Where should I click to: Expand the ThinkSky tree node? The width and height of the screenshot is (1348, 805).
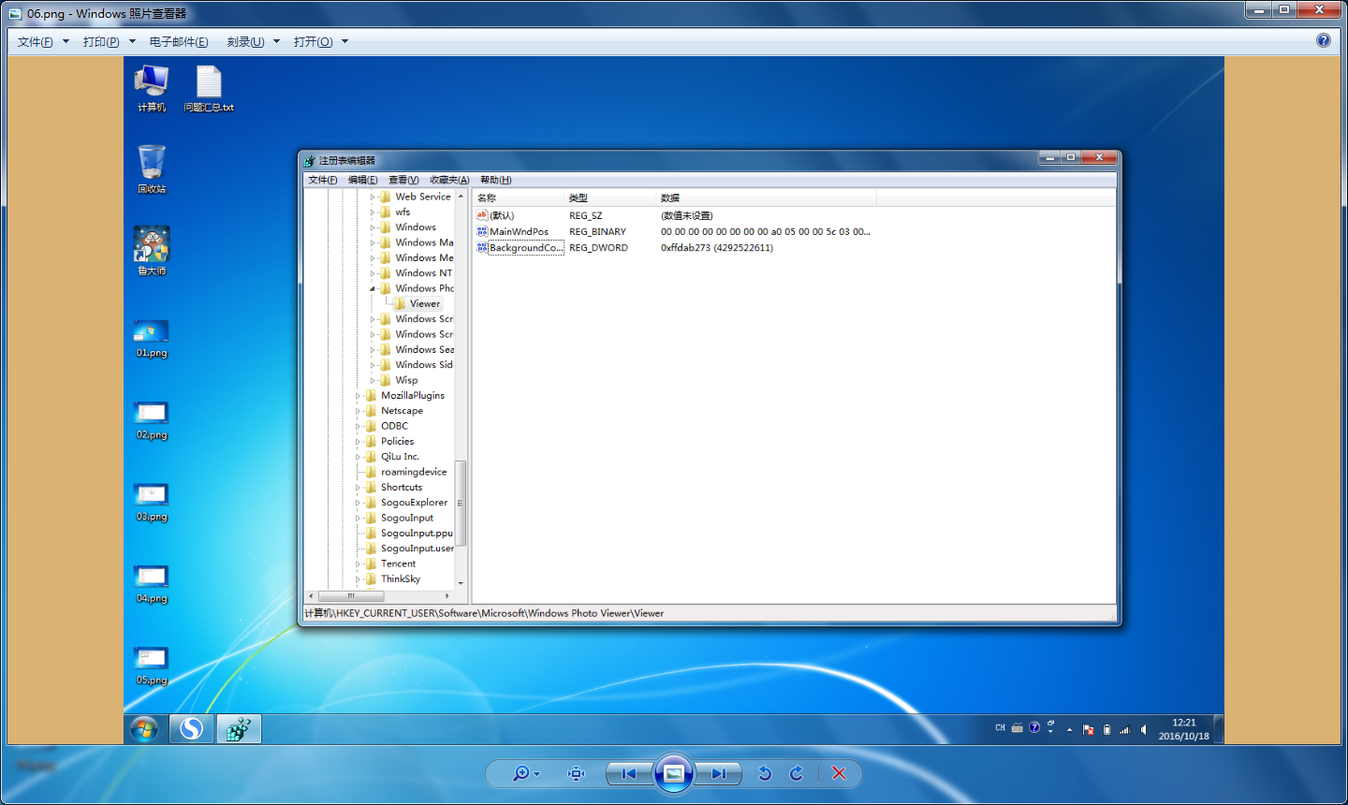click(x=358, y=579)
